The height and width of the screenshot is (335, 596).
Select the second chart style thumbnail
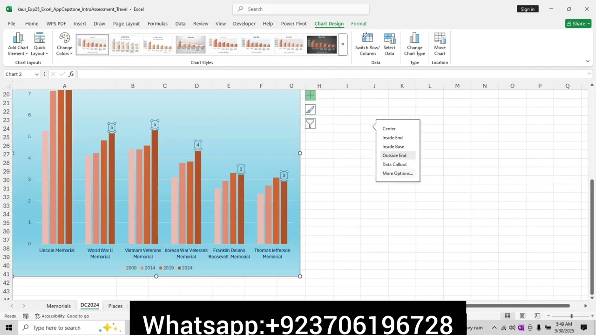[x=125, y=44]
